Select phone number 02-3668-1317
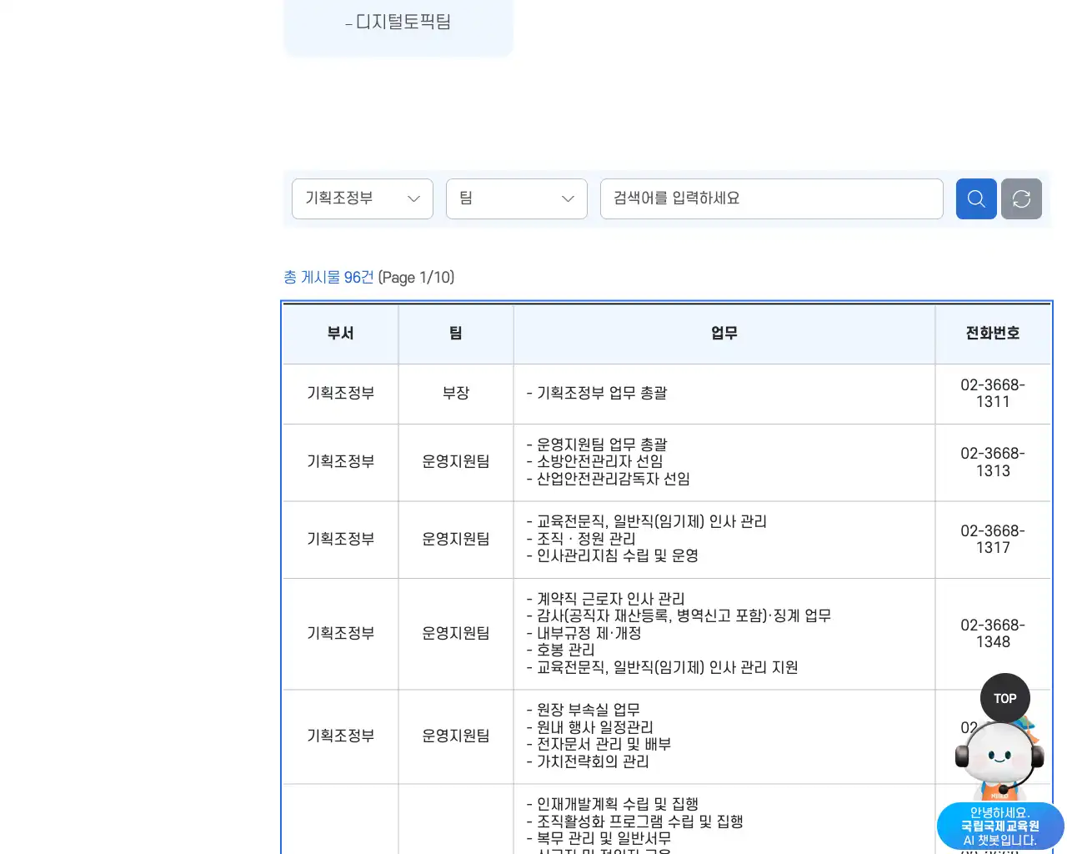Image resolution: width=1067 pixels, height=854 pixels. click(993, 539)
